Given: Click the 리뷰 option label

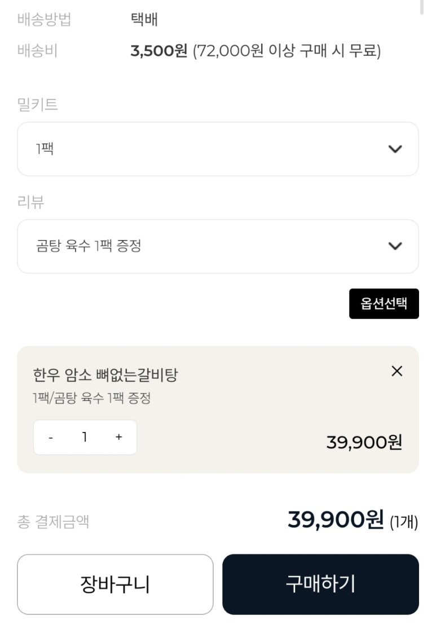Looking at the screenshot, I should coord(31,202).
